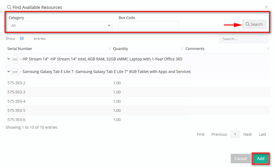Select serial number 575-393-4

pos(16,101)
